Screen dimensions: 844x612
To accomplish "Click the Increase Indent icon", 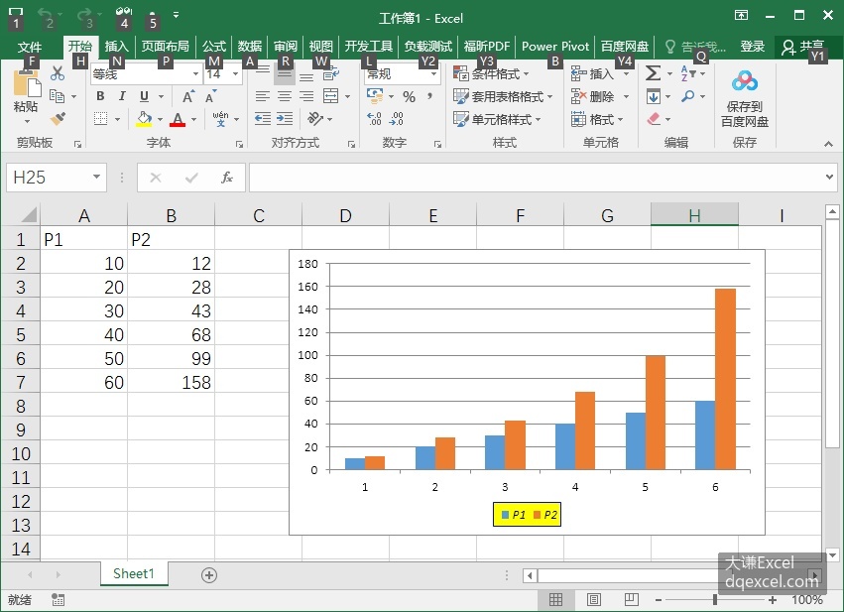I will [x=285, y=118].
